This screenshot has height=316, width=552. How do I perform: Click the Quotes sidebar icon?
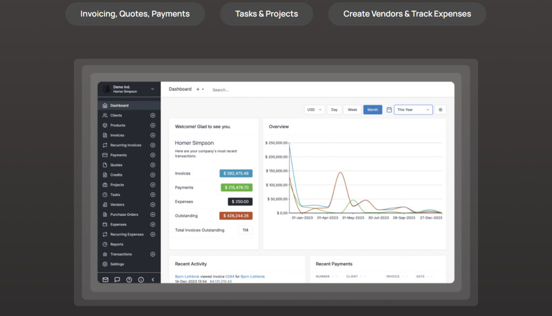[x=105, y=164]
